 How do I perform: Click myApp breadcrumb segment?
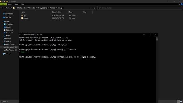click(60, 8)
